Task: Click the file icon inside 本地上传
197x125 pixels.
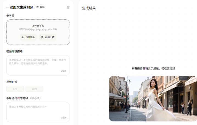Action: click(42, 37)
